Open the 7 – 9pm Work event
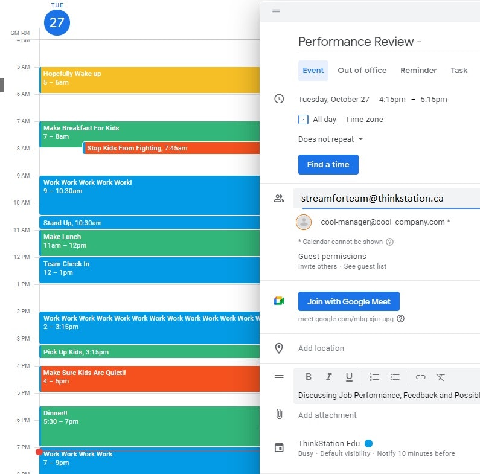Screen dimensions: 480x474 (149, 461)
